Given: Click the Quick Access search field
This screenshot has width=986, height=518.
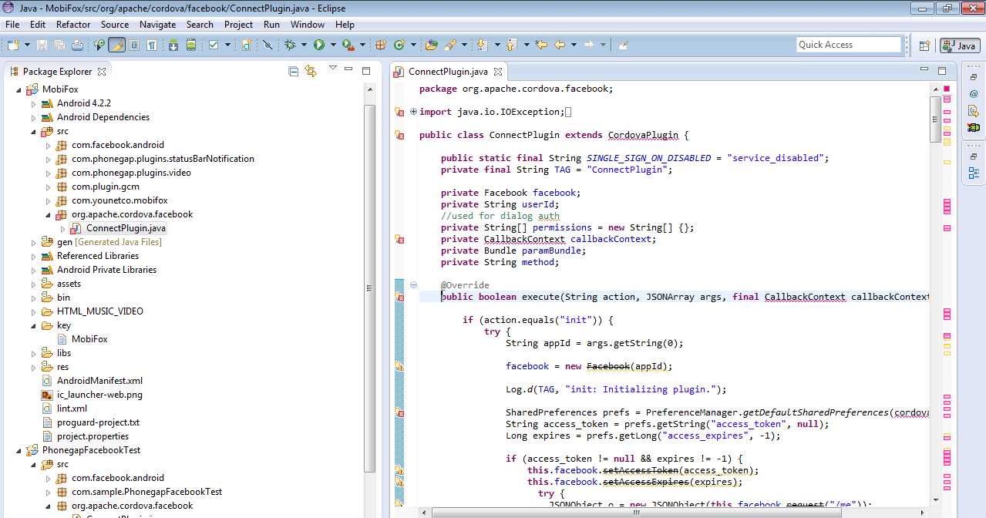Looking at the screenshot, I should 848,44.
